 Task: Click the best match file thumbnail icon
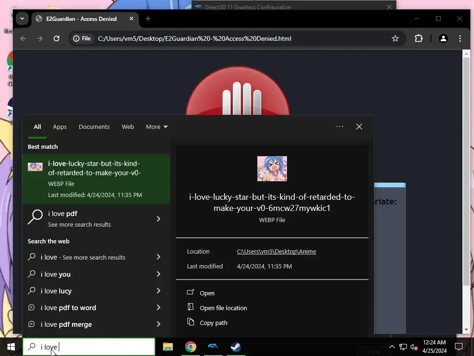pyautogui.click(x=35, y=167)
